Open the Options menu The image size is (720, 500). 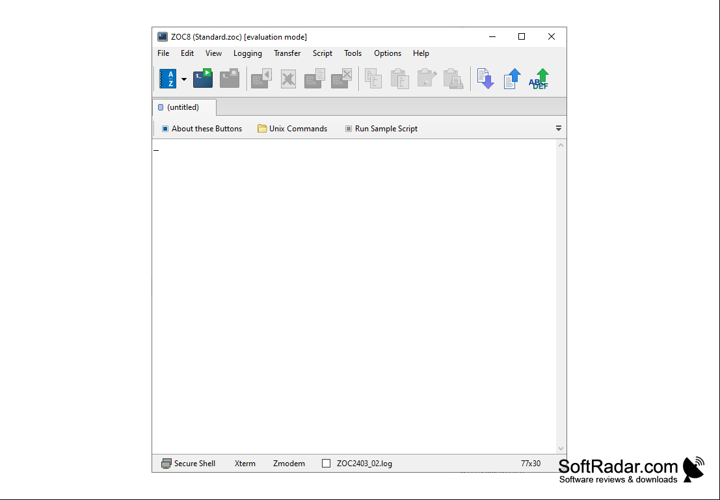point(388,53)
